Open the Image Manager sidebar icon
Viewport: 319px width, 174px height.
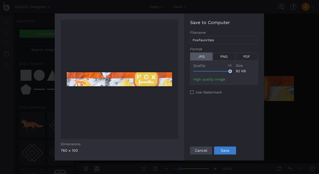pyautogui.click(x=6, y=21)
